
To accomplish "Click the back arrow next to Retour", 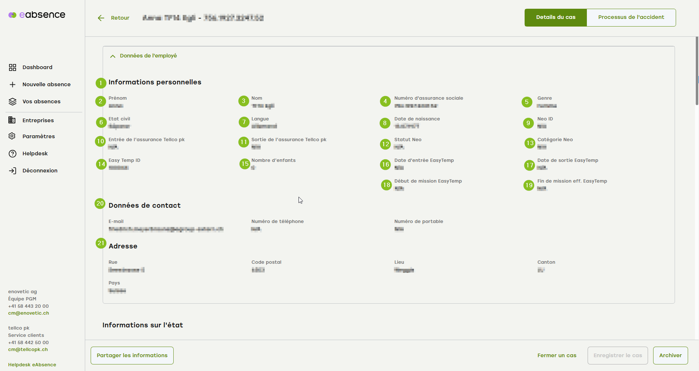I will point(101,18).
